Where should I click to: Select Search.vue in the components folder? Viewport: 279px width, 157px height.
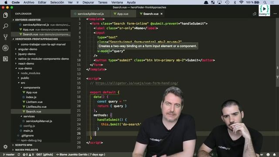tap(34, 112)
